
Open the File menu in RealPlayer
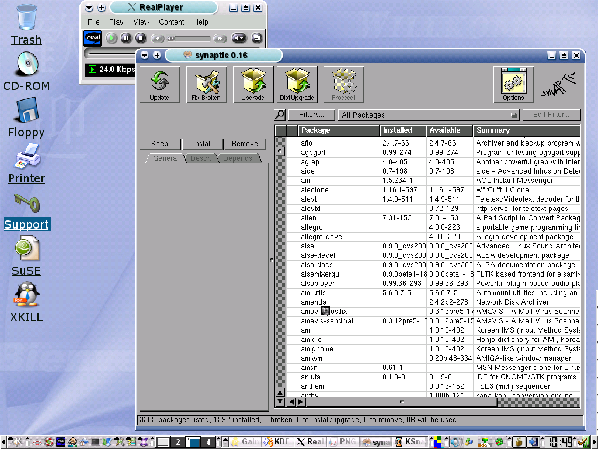(x=93, y=22)
